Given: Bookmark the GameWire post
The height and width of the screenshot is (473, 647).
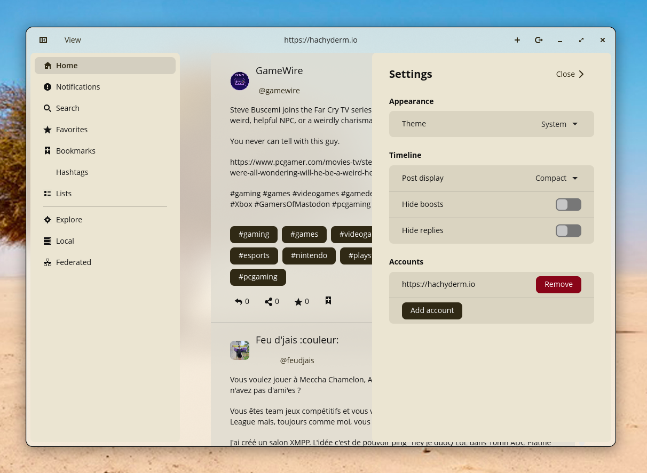Looking at the screenshot, I should tap(328, 301).
